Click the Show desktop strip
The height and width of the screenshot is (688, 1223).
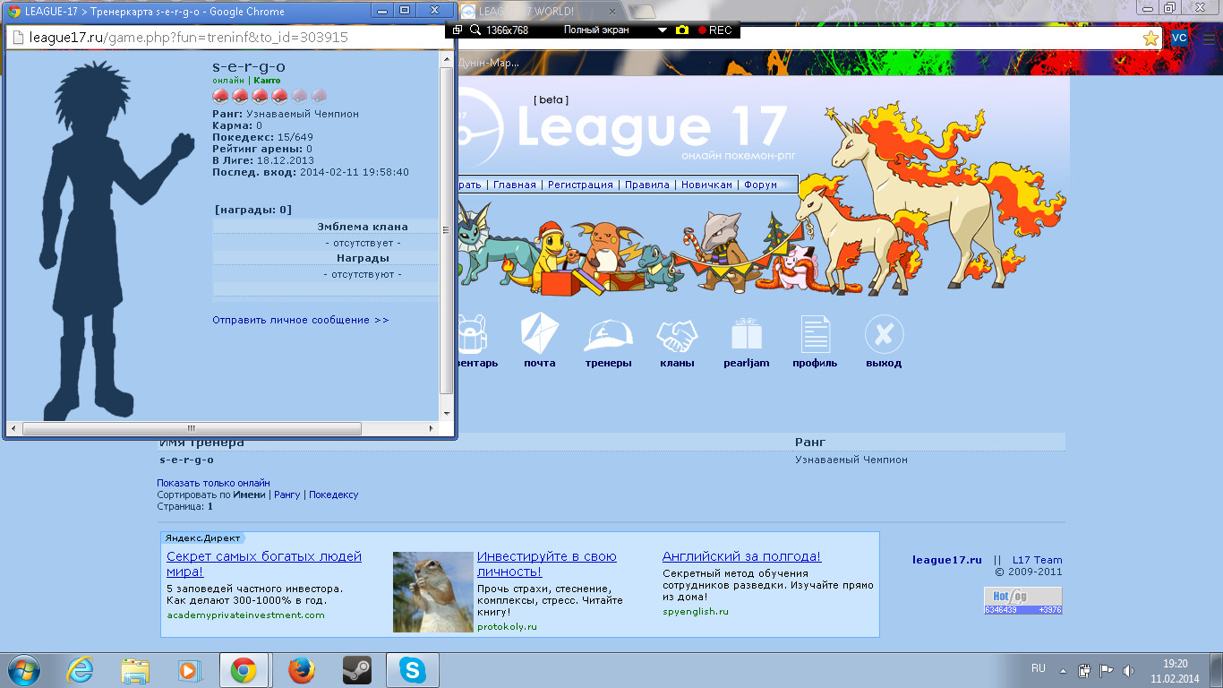(1217, 670)
